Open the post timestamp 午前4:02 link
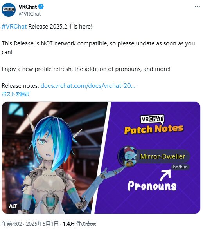The width and height of the screenshot is (203, 230). (12, 224)
